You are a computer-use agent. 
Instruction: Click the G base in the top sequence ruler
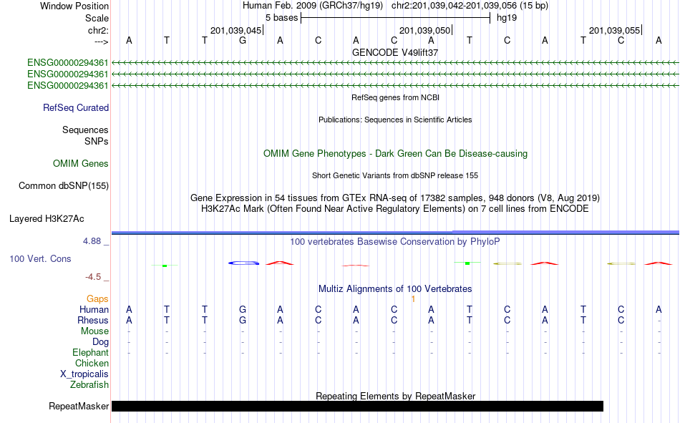point(243,40)
